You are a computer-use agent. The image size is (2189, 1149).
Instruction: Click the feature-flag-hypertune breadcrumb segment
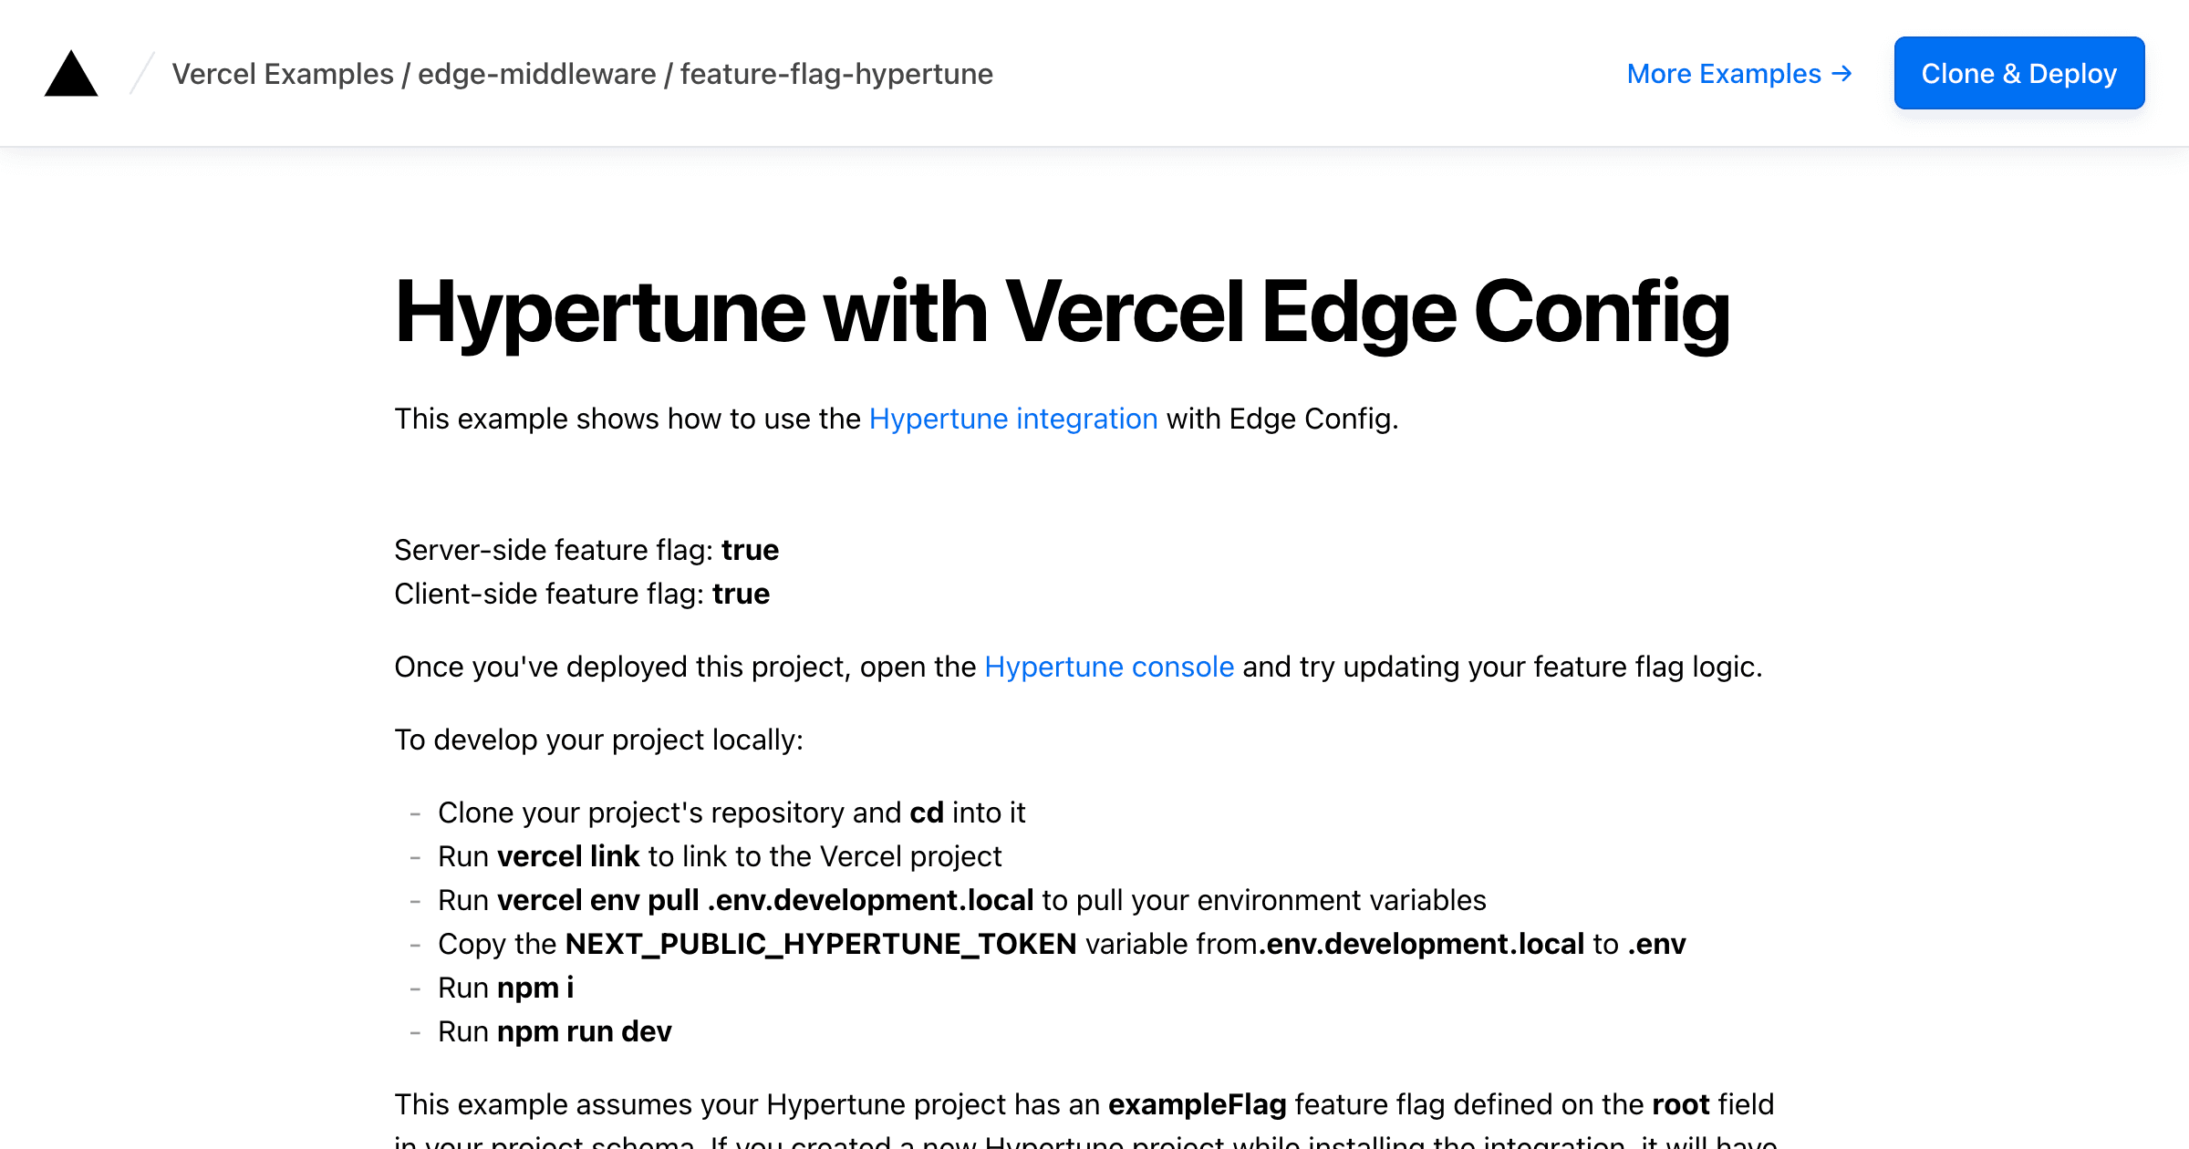coord(836,74)
